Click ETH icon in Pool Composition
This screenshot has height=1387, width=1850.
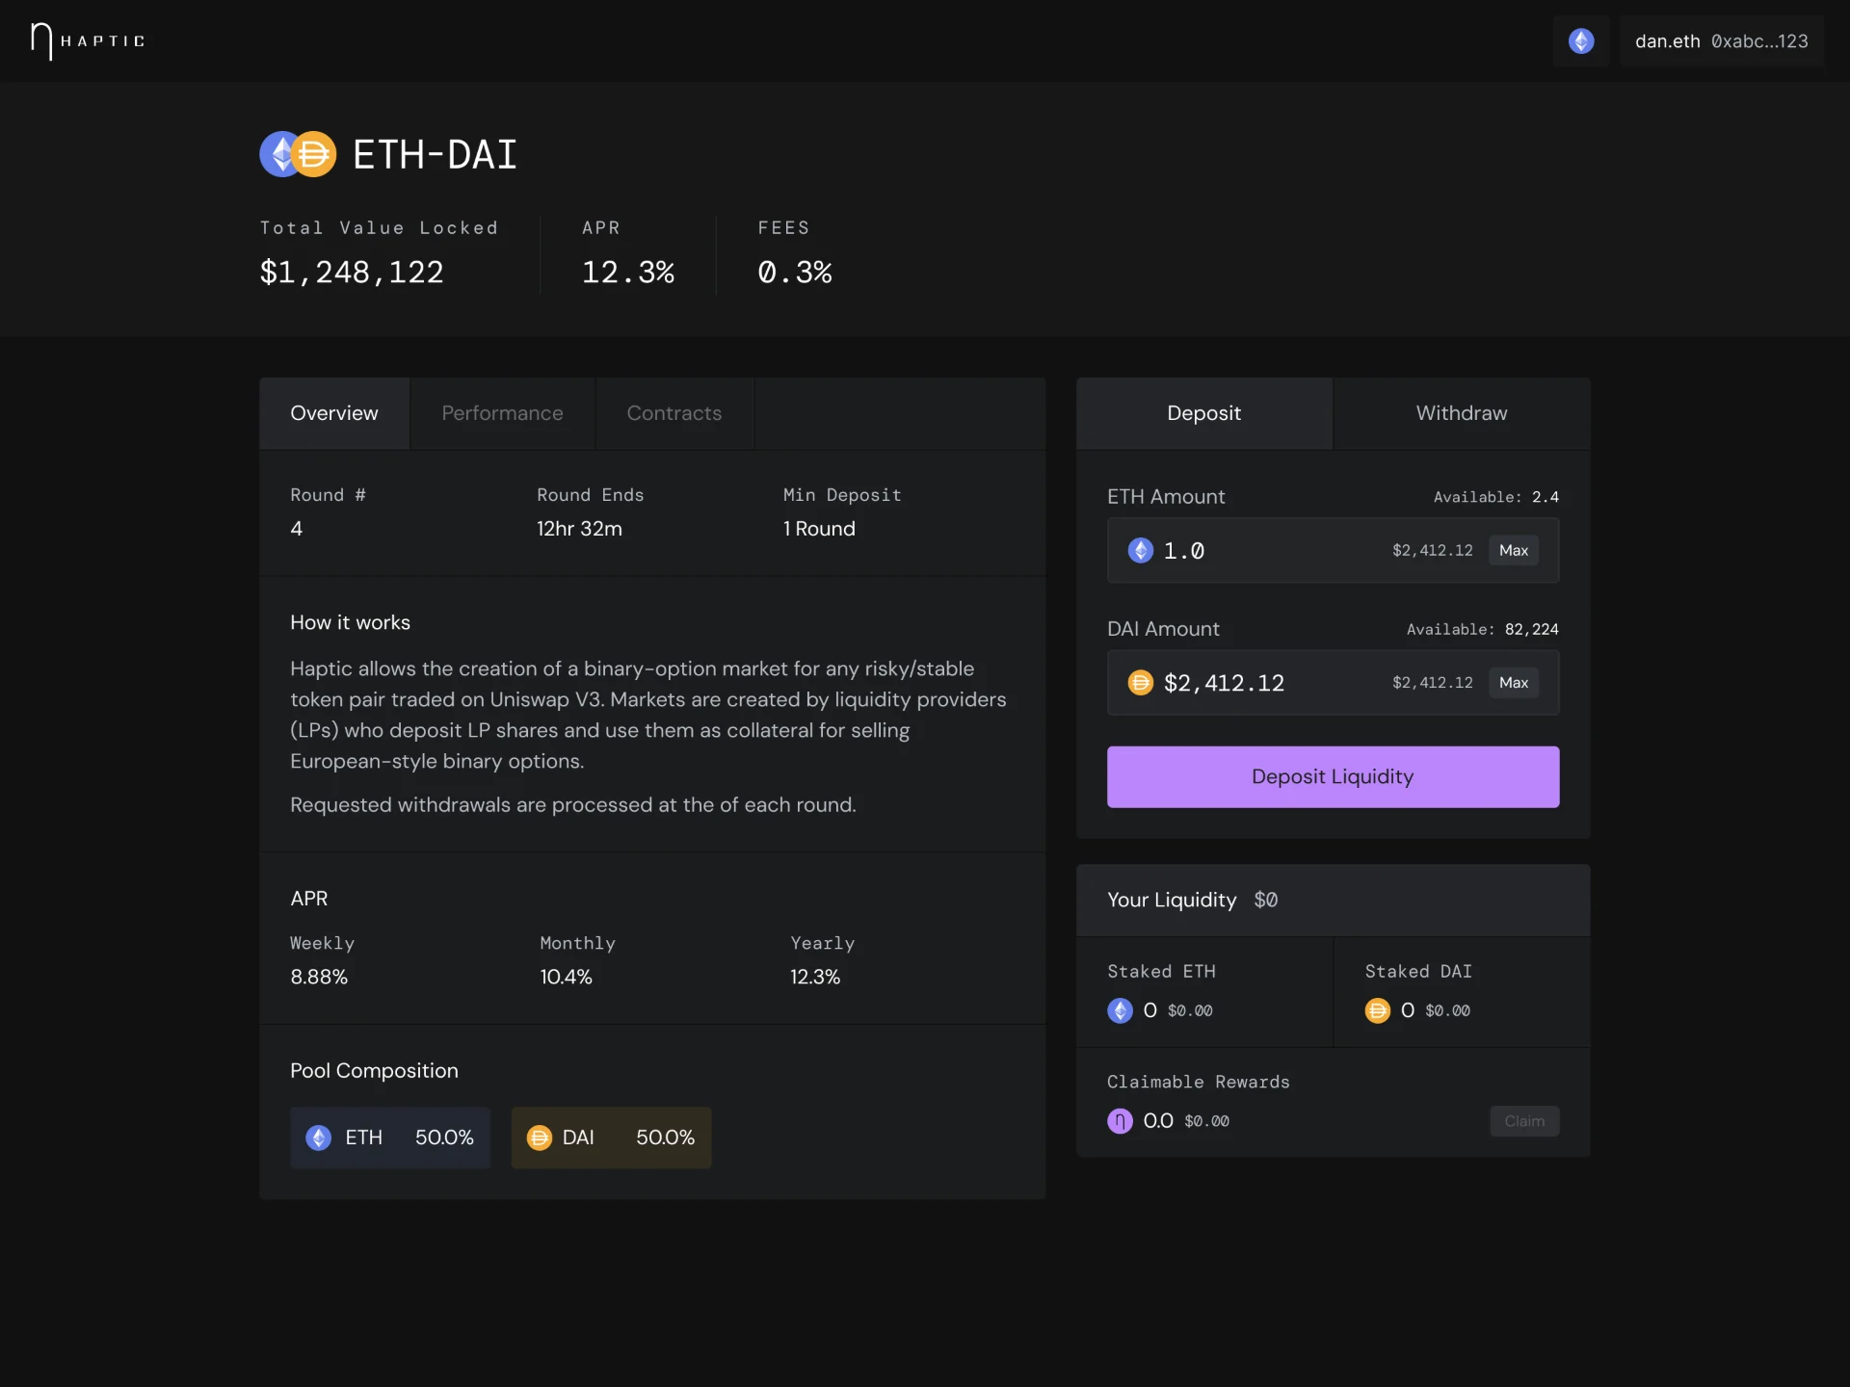(319, 1138)
